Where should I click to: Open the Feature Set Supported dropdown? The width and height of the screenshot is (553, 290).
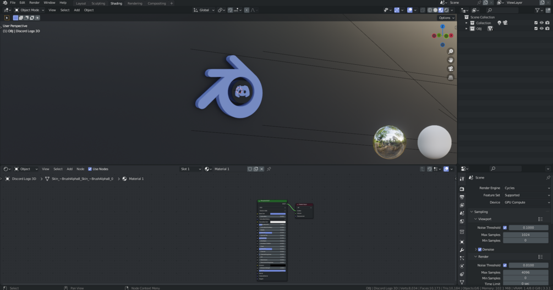527,196
